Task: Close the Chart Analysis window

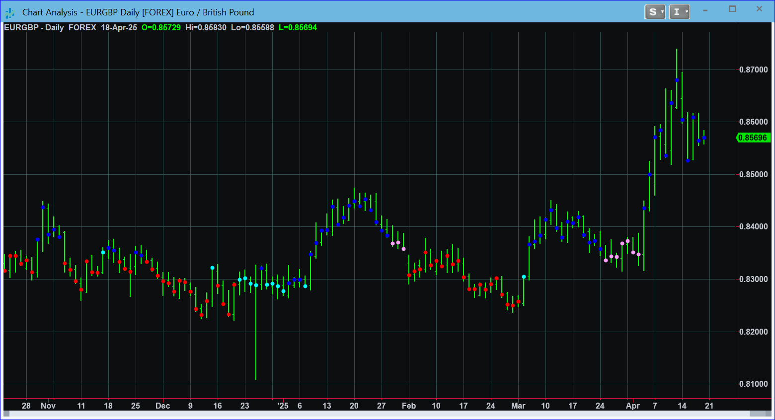Action: coord(759,9)
